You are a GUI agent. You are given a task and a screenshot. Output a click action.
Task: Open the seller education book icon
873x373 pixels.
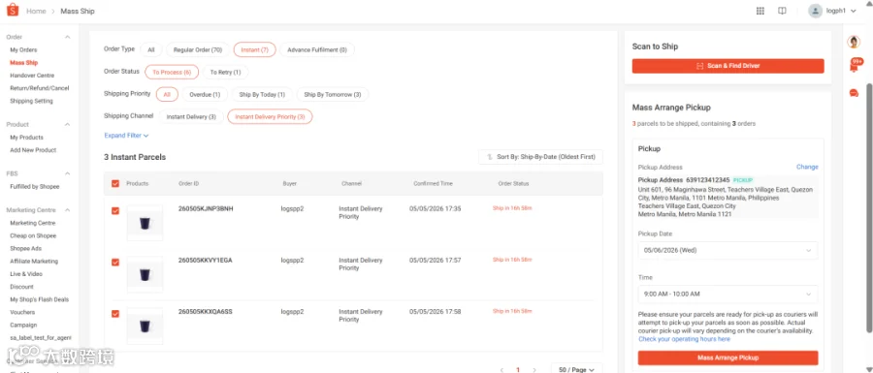pos(782,11)
